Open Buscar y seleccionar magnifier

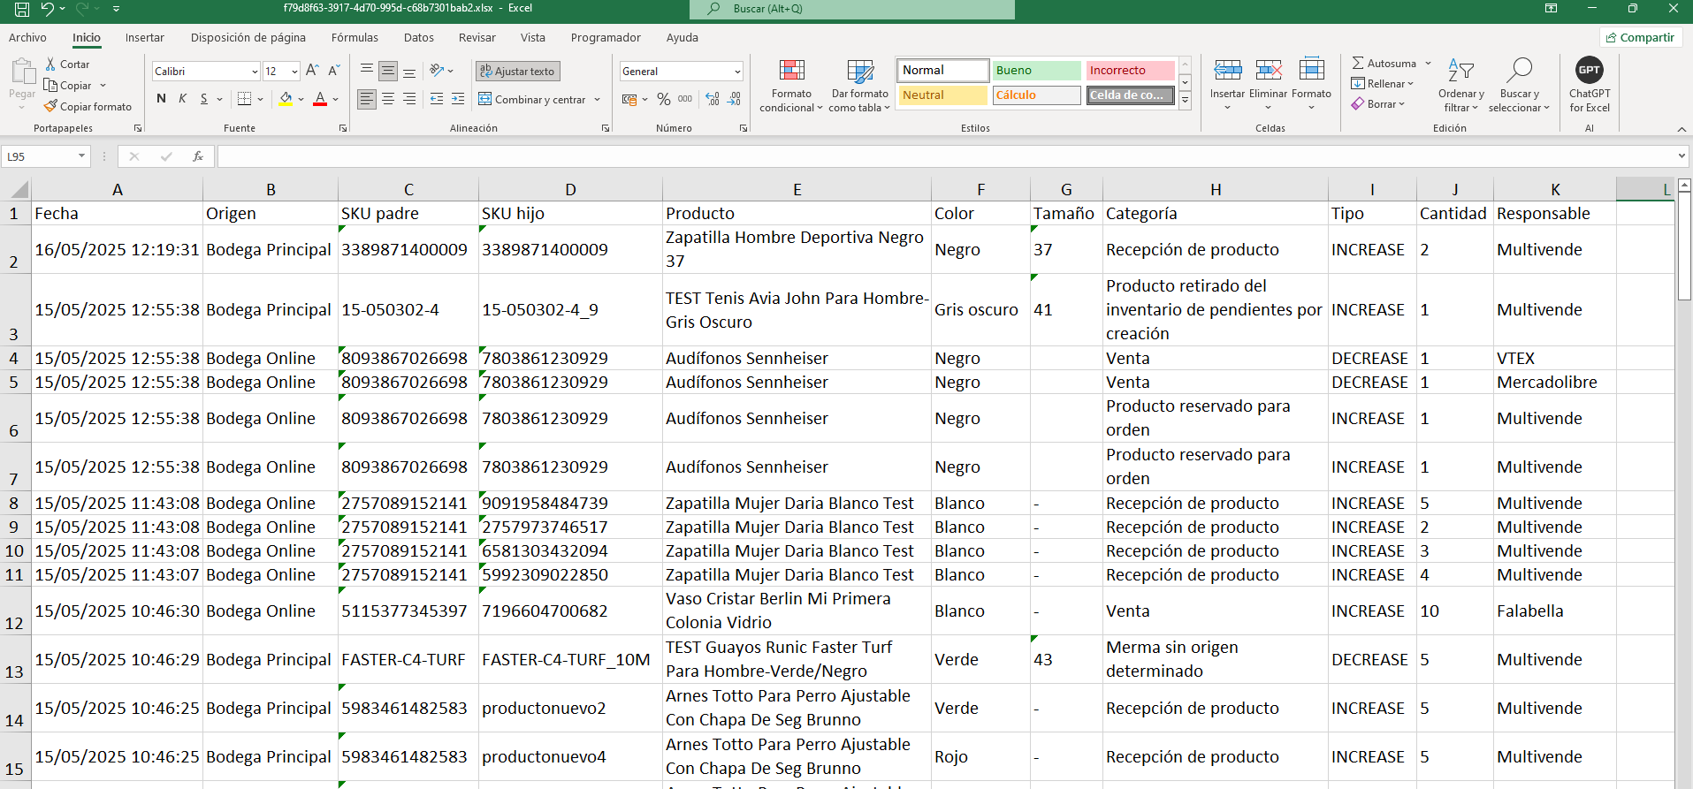[1519, 86]
